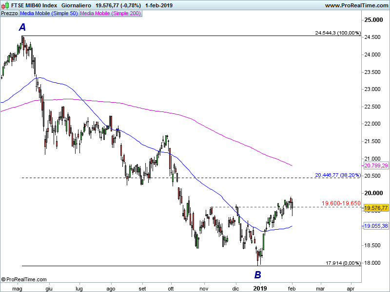Click the mag month on time axis
This screenshot has width=390, height=292.
[17, 289]
